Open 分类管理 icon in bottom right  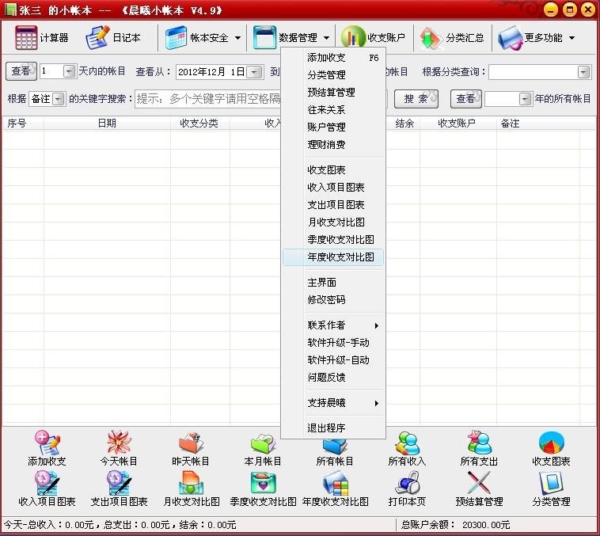[551, 488]
